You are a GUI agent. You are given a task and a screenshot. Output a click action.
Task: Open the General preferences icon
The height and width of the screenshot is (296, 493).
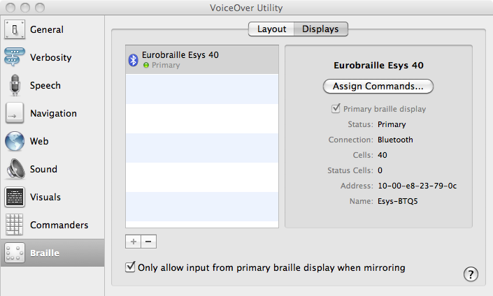point(15,30)
